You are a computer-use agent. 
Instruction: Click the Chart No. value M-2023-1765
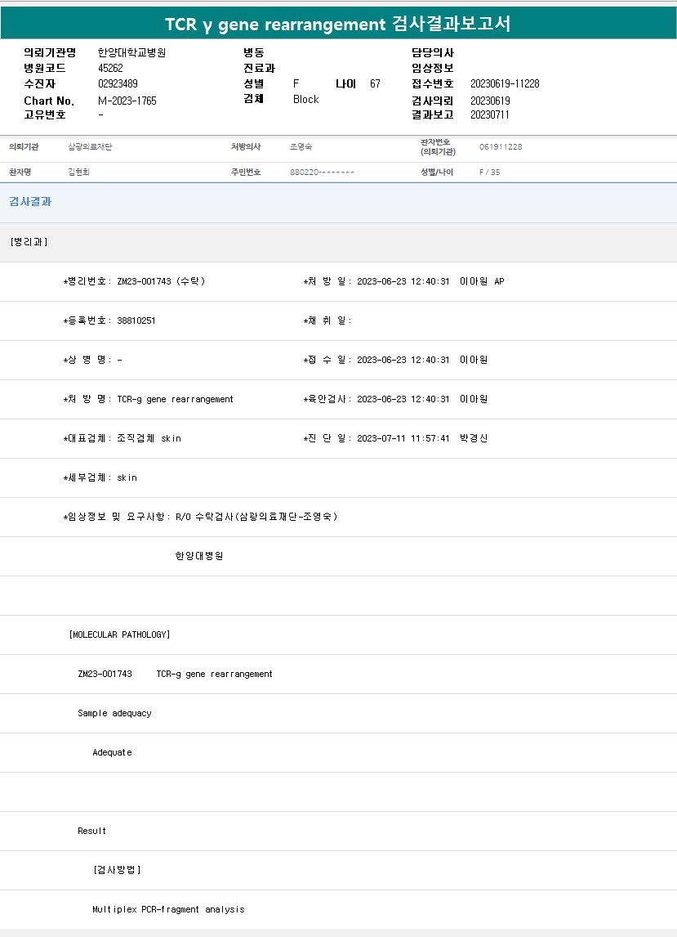click(x=127, y=101)
